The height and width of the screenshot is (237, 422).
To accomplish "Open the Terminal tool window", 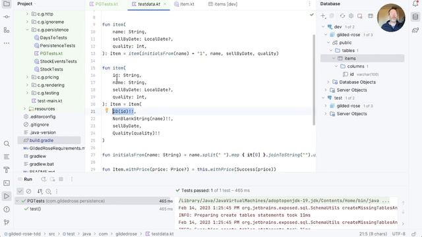I will (x=7, y=183).
